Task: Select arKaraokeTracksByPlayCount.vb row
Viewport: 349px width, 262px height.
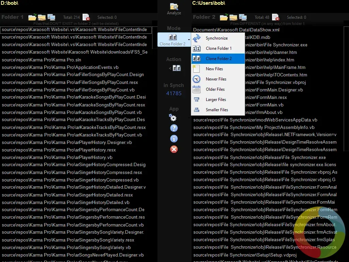Action: tap(76, 135)
